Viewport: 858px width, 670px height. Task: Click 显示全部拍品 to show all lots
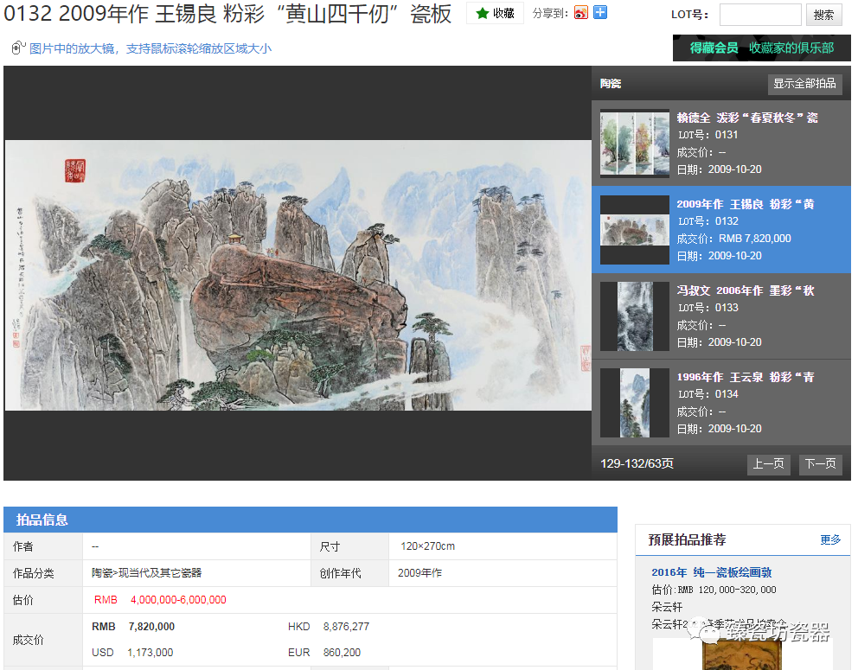click(x=804, y=84)
